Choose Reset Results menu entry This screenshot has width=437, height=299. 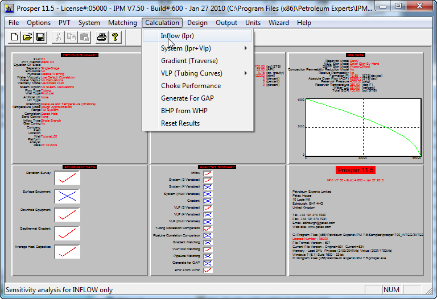pyautogui.click(x=197, y=123)
